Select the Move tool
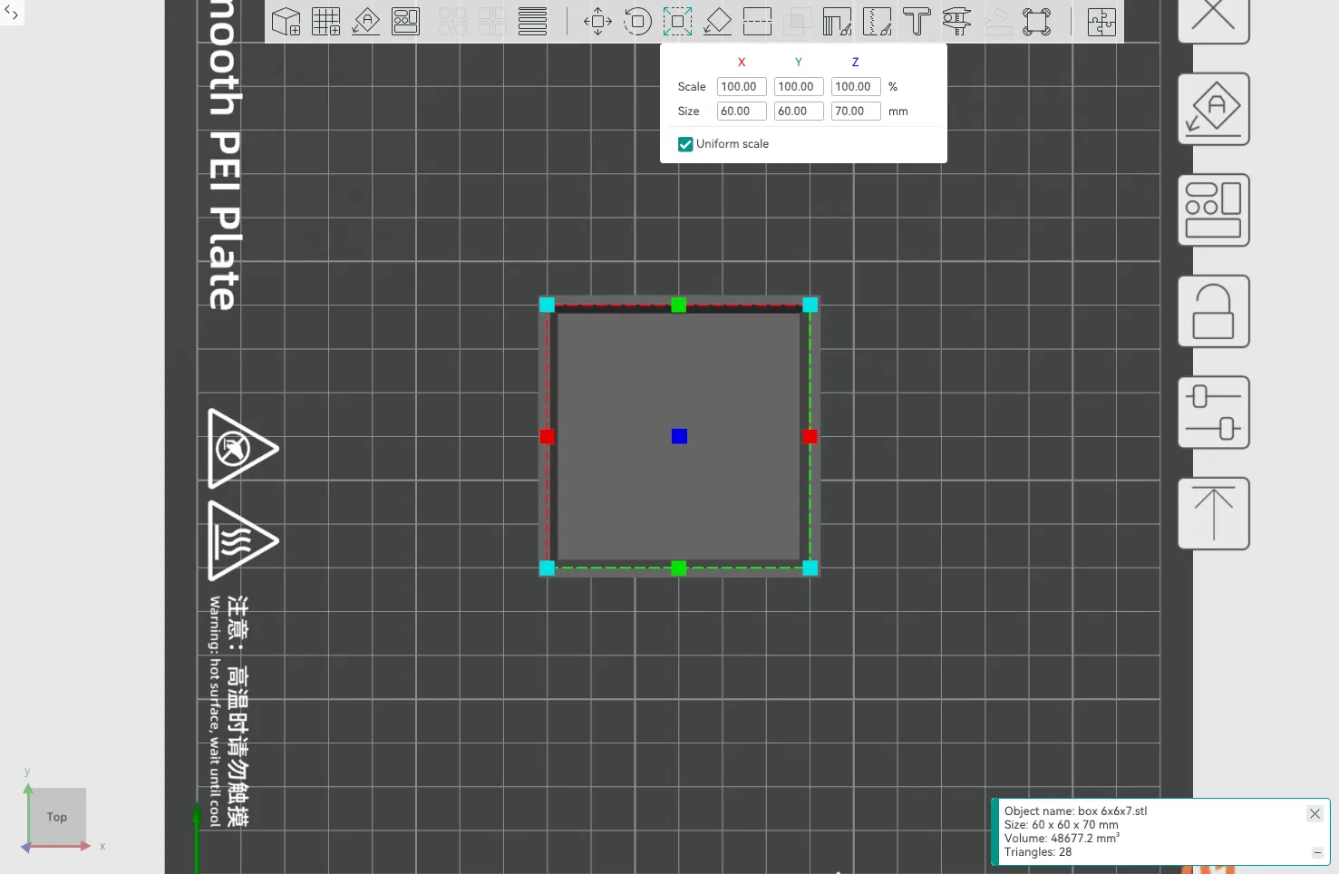This screenshot has height=874, width=1339. [597, 21]
